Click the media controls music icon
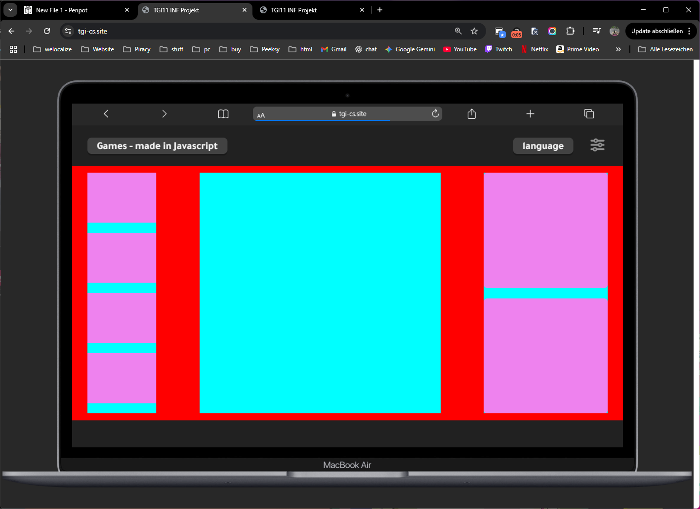The width and height of the screenshot is (700, 509). [x=597, y=31]
